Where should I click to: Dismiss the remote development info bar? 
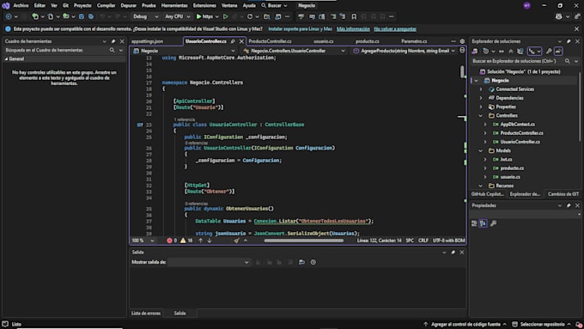[x=576, y=29]
